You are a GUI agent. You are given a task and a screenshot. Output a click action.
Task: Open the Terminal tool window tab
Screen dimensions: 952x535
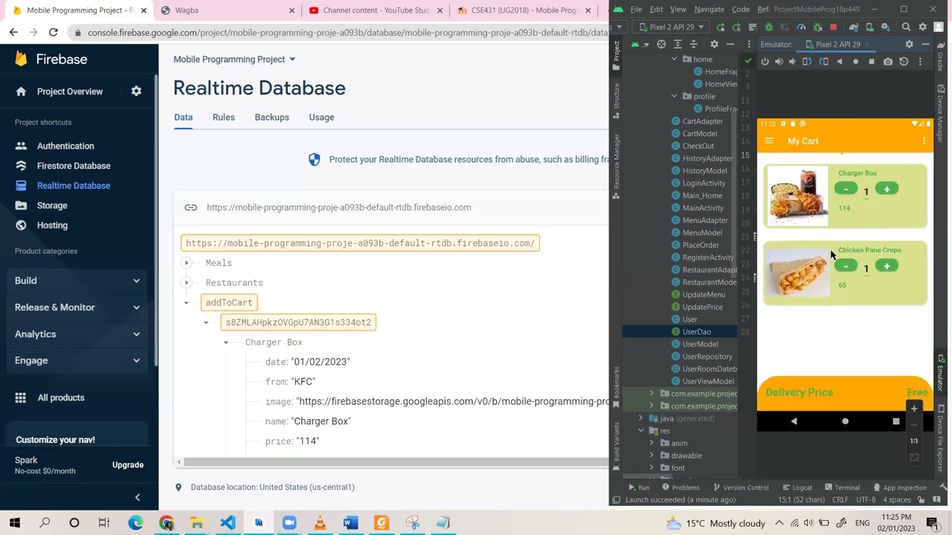(841, 487)
